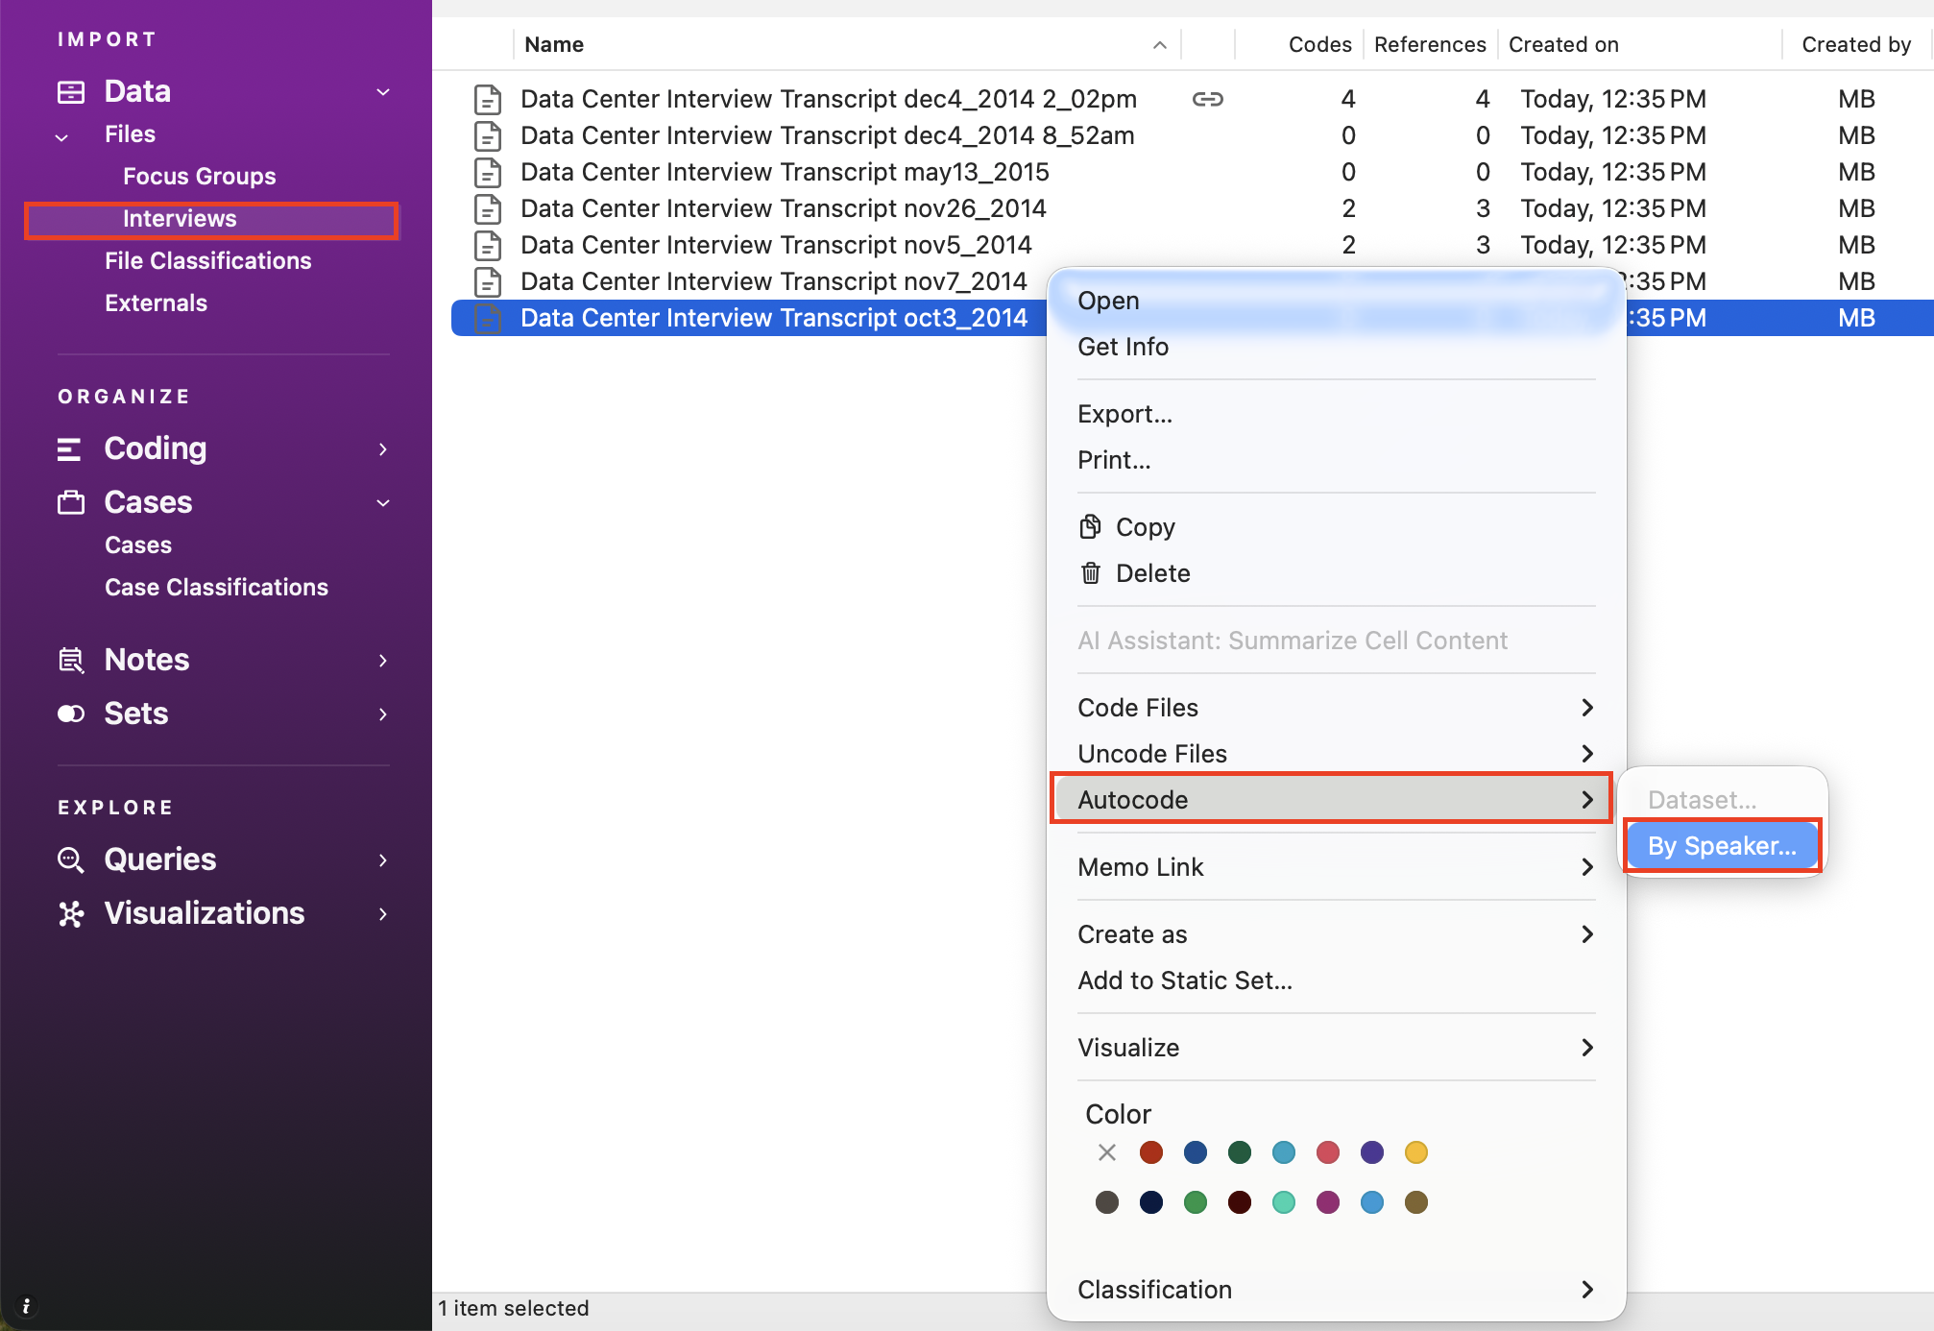Click the Coding section icon

click(x=69, y=449)
